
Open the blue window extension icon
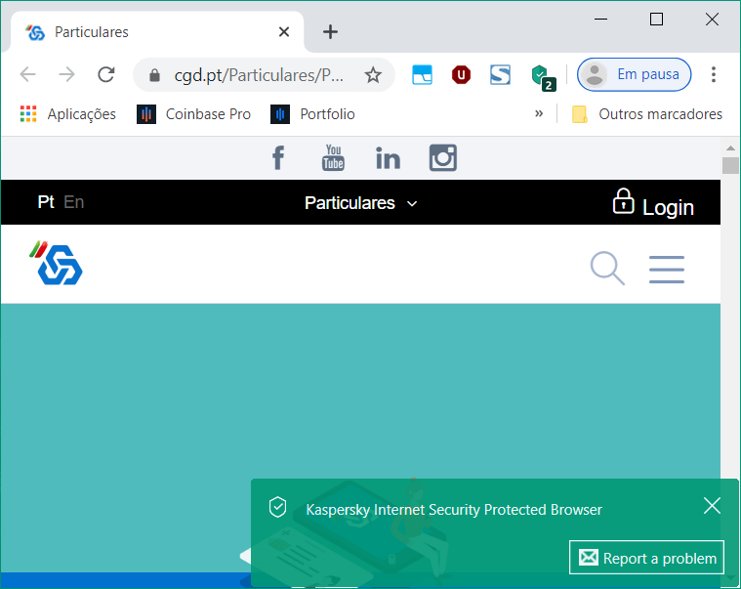coord(422,74)
